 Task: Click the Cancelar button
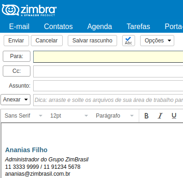point(47,41)
